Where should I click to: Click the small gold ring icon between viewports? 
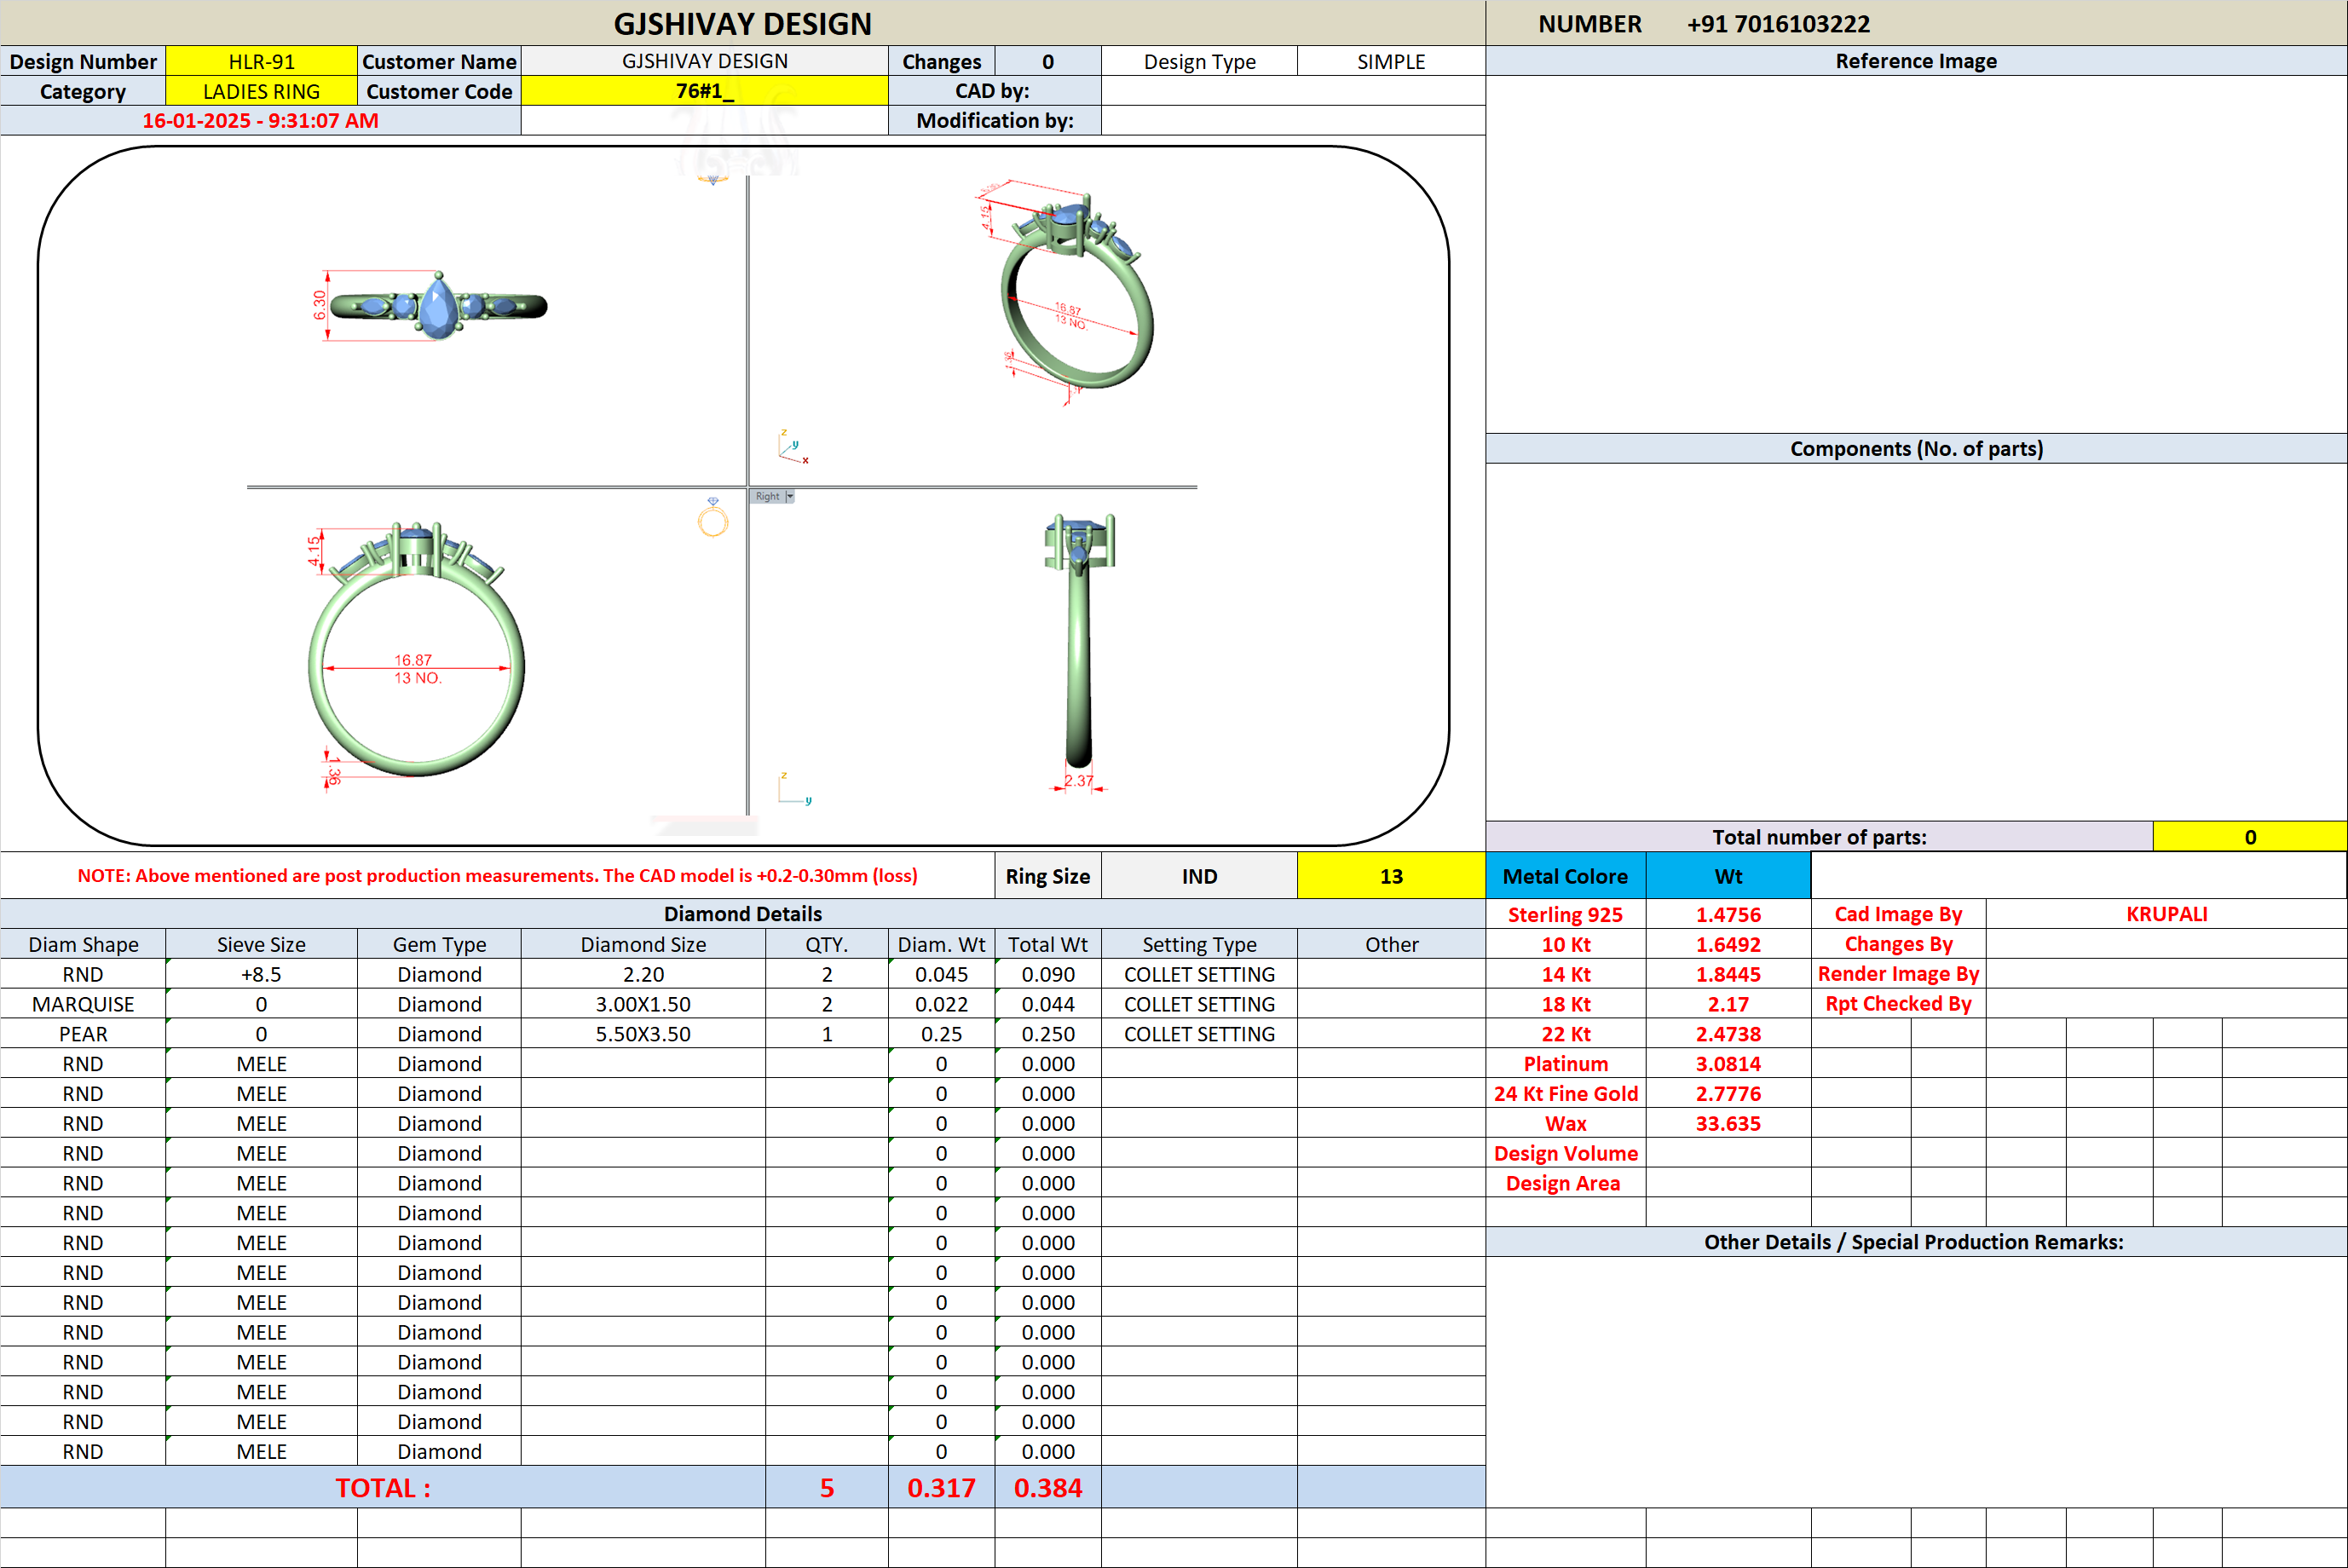pyautogui.click(x=713, y=518)
